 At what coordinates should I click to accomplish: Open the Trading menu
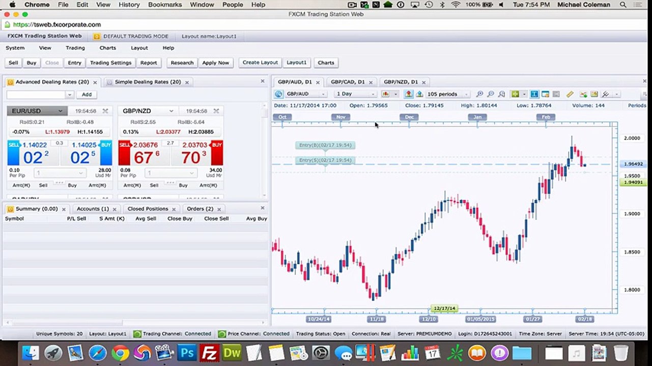(75, 48)
